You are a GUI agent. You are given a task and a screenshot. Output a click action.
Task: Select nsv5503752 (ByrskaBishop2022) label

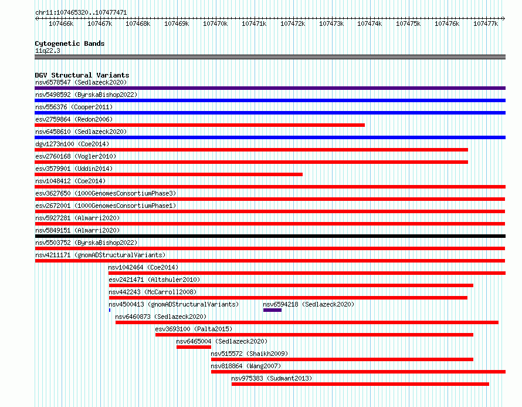[x=86, y=243]
